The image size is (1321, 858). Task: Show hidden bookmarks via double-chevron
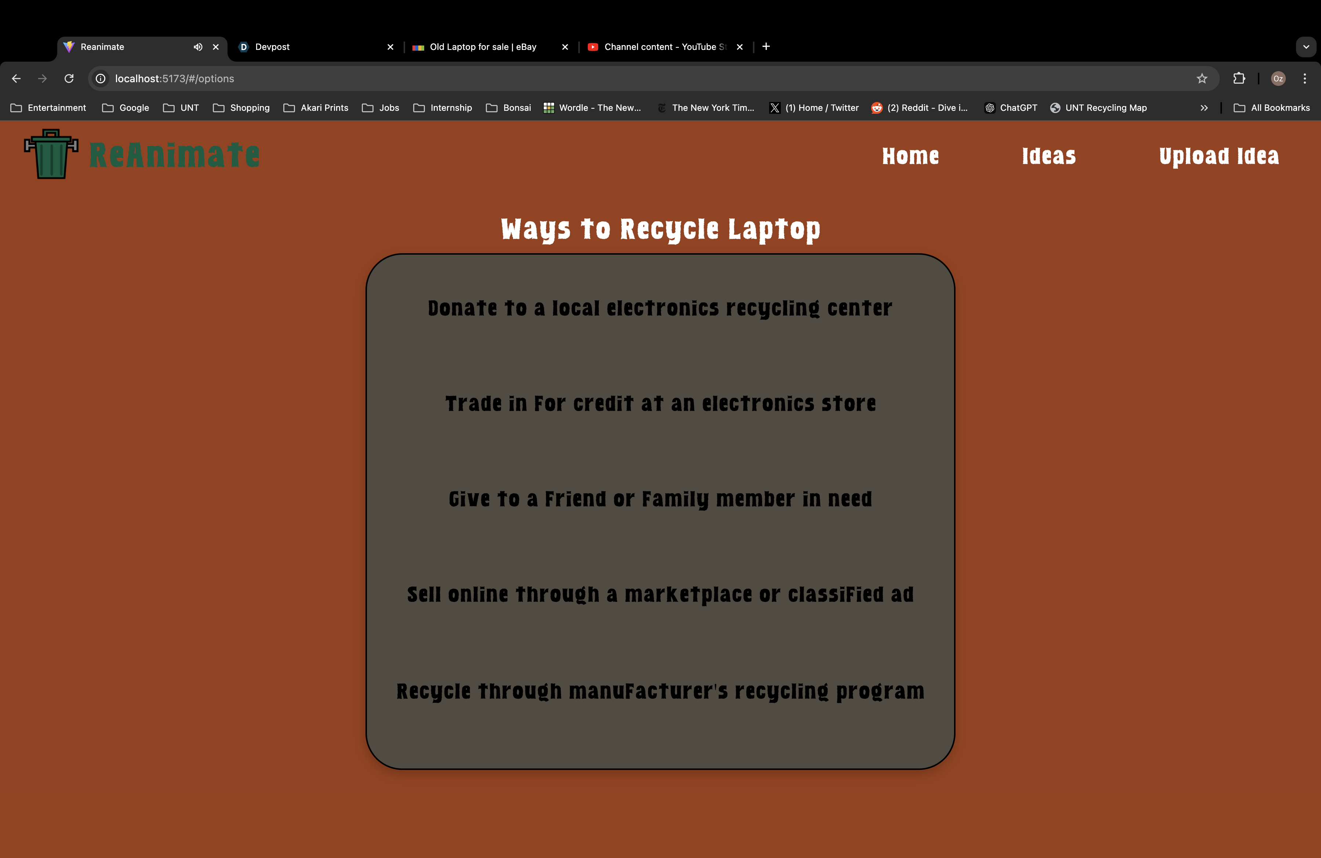pos(1203,108)
